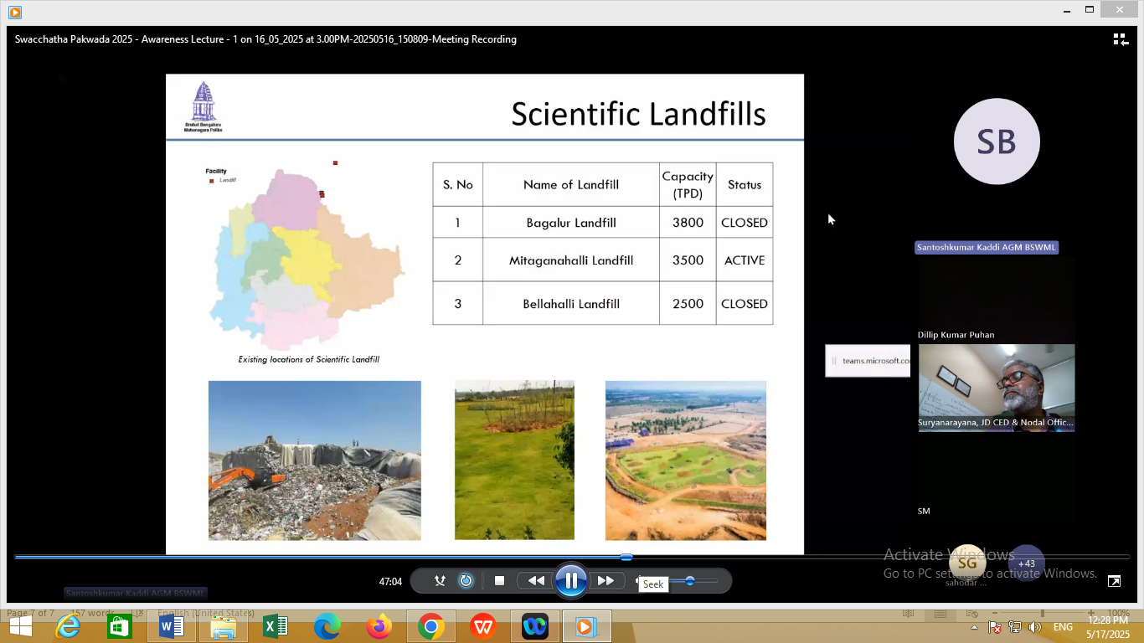Click the ENG input language indicator
Screen dimensions: 1144x643
point(1063,627)
